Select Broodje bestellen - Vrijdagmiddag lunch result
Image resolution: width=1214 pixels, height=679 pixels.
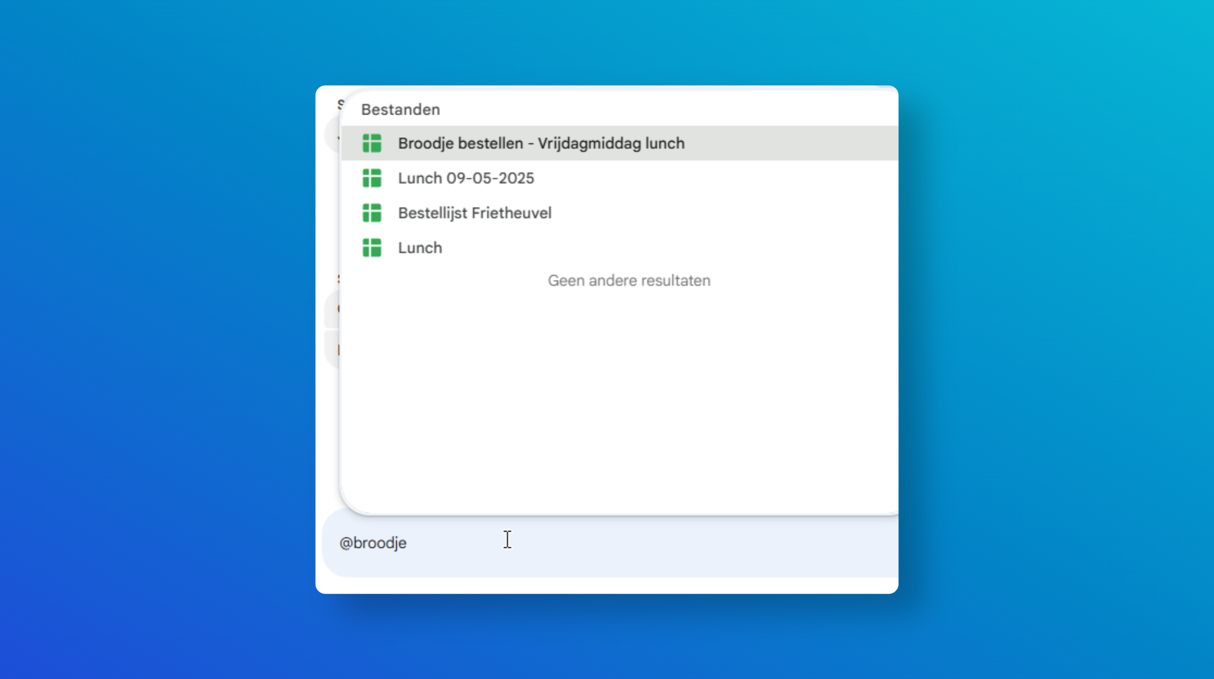(620, 143)
